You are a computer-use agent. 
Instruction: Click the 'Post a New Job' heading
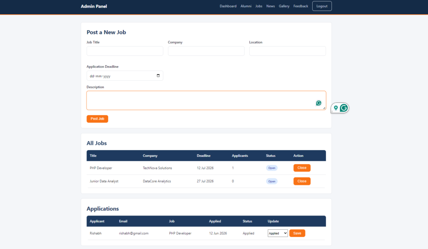[x=106, y=32]
